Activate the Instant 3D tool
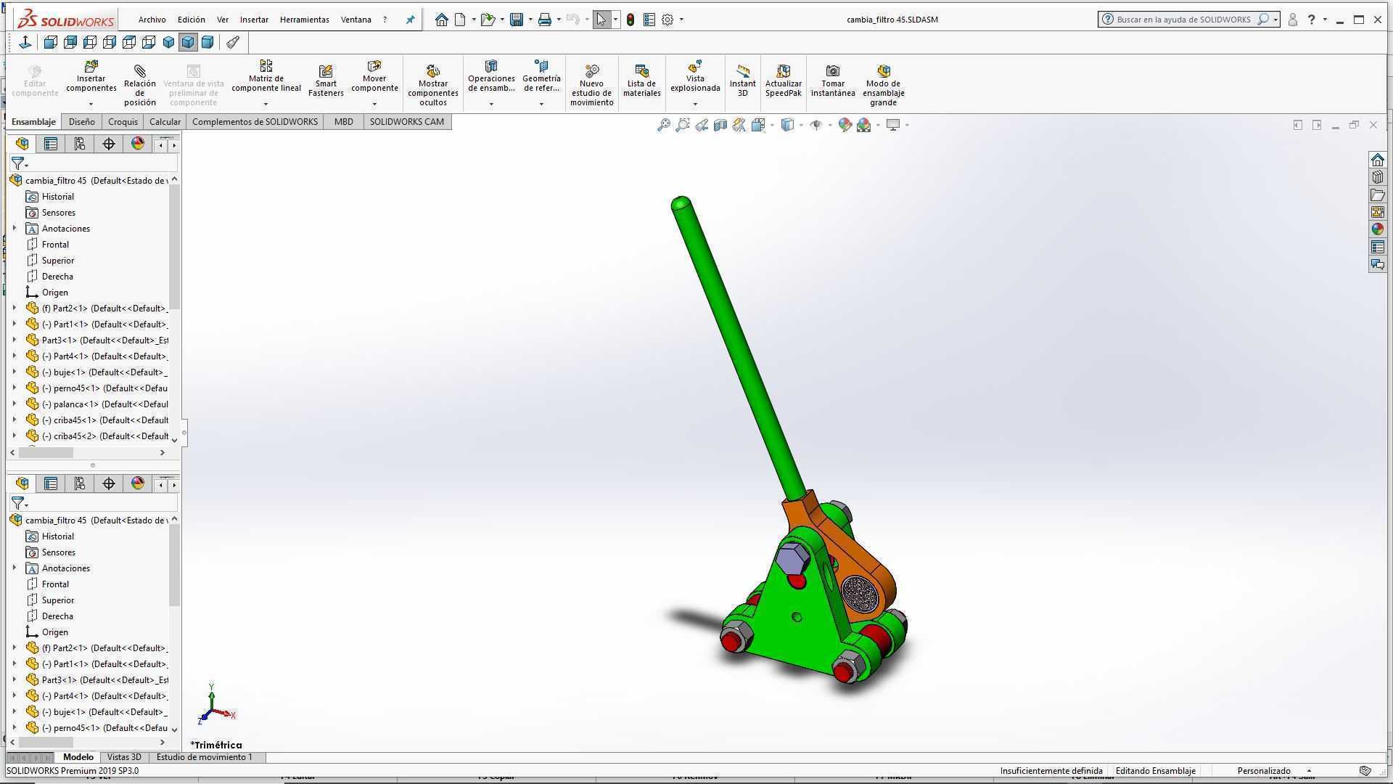Viewport: 1393px width, 784px height. pos(743,81)
